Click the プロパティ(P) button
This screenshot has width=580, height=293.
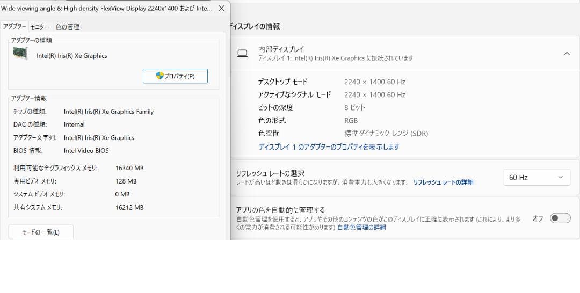175,76
